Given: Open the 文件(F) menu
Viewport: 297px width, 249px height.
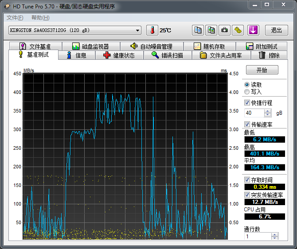Looking at the screenshot, I should pos(15,18).
